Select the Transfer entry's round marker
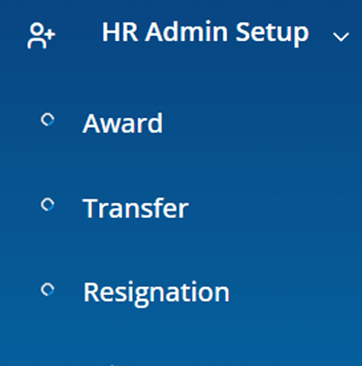Screen dimensions: 362x366 pyautogui.click(x=48, y=205)
